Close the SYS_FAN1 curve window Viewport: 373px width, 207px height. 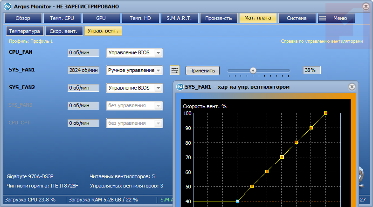[x=352, y=87]
